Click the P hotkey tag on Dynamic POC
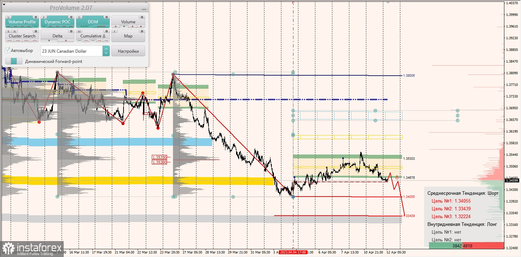 [x=44, y=17]
